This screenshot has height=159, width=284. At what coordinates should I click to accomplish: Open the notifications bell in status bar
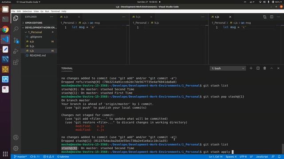coord(279,157)
